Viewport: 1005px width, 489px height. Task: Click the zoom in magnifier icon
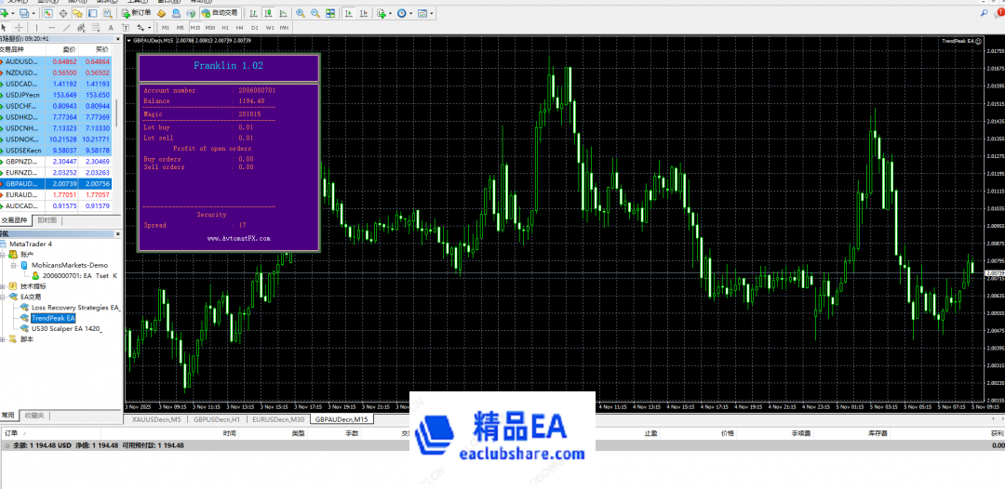pos(301,13)
